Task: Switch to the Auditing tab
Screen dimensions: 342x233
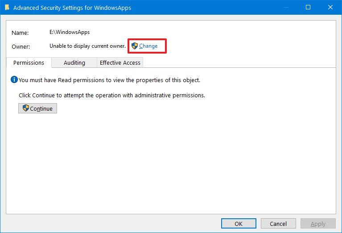Action: point(74,63)
